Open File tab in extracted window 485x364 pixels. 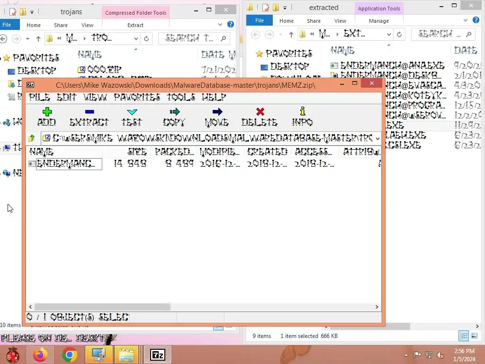coord(260,20)
